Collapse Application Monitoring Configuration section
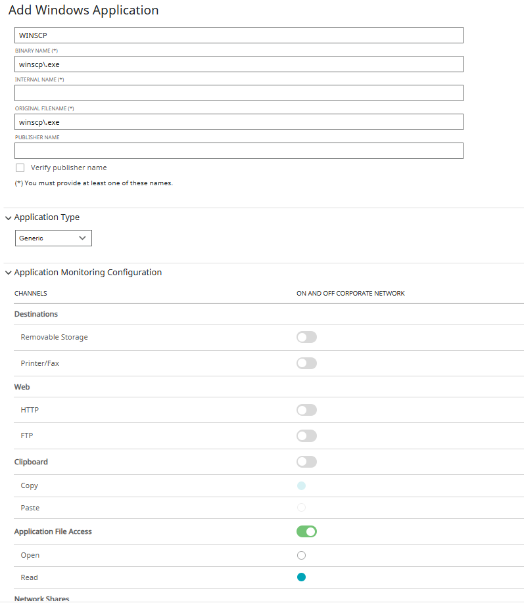 pyautogui.click(x=8, y=273)
